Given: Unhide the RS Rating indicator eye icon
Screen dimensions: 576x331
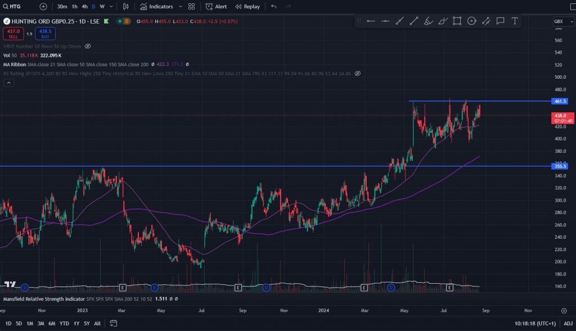Looking at the screenshot, I should click(x=358, y=73).
